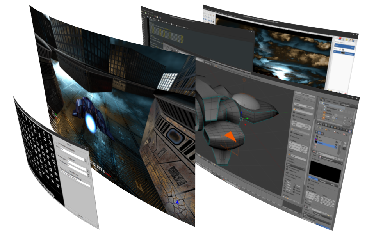
Task: Select the Texture preview tab below the black preview
Action: 314,179
